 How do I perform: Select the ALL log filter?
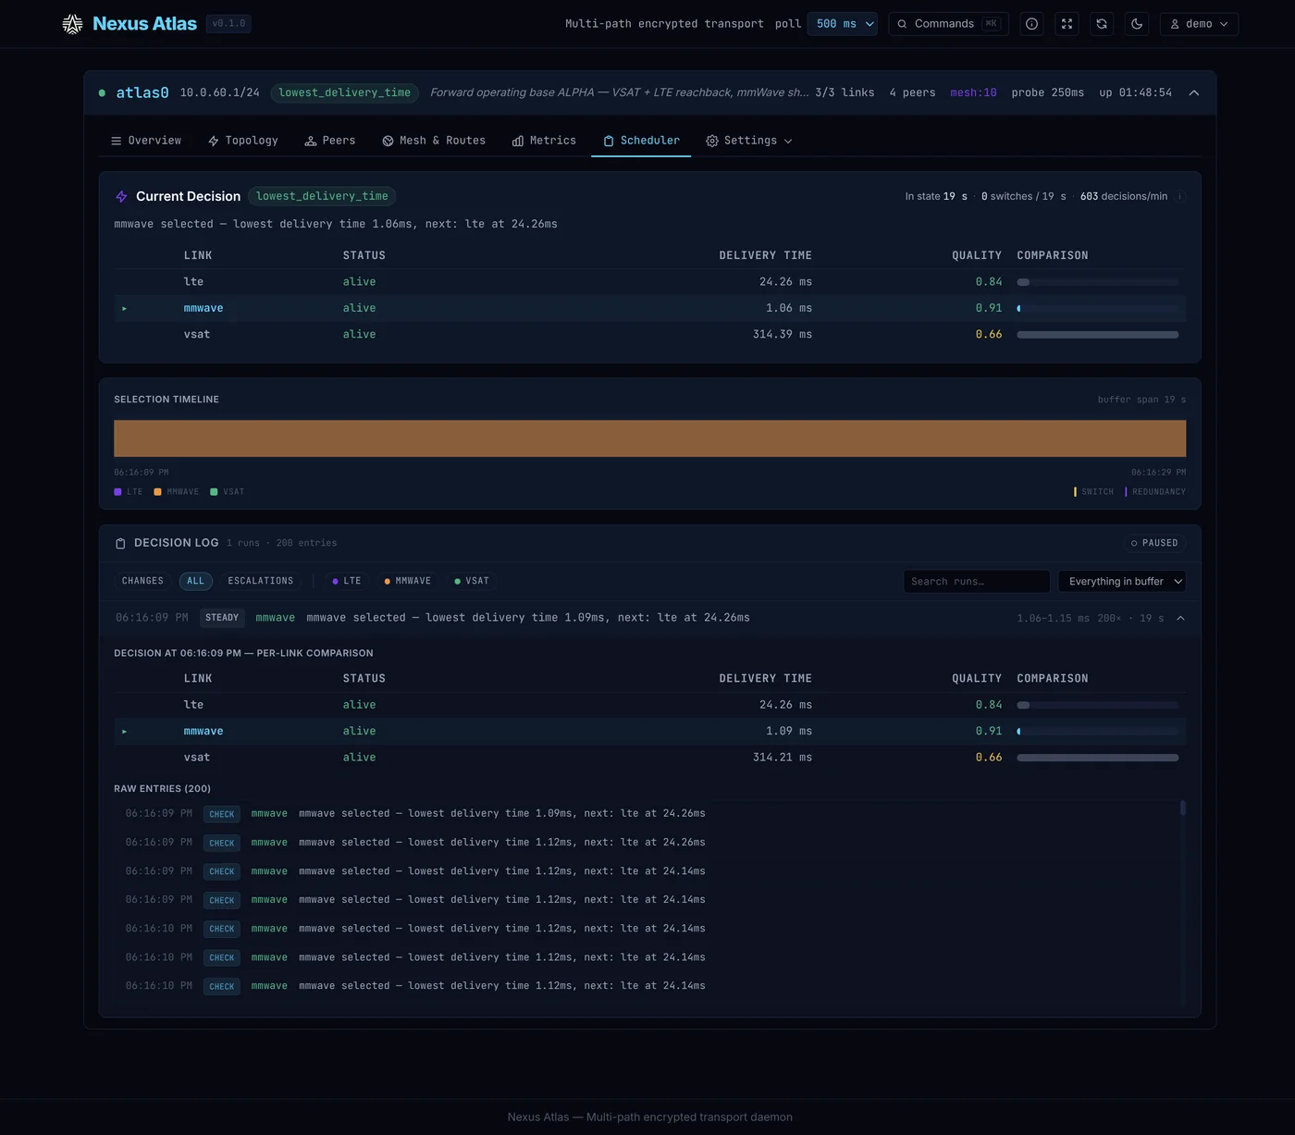click(195, 581)
